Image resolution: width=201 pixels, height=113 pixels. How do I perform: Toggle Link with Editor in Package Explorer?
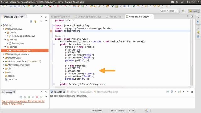[35, 21]
